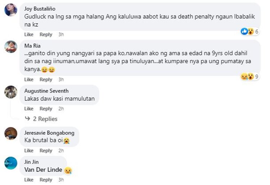Open Augustine Seventh's profile avatar
Image resolution: width=270 pixels, height=185 pixels.
click(11, 92)
